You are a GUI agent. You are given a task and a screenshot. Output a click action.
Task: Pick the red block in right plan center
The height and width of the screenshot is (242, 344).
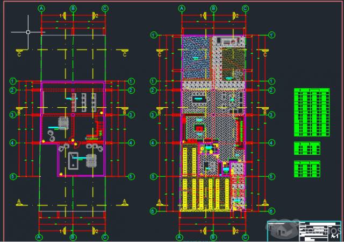click(x=199, y=128)
